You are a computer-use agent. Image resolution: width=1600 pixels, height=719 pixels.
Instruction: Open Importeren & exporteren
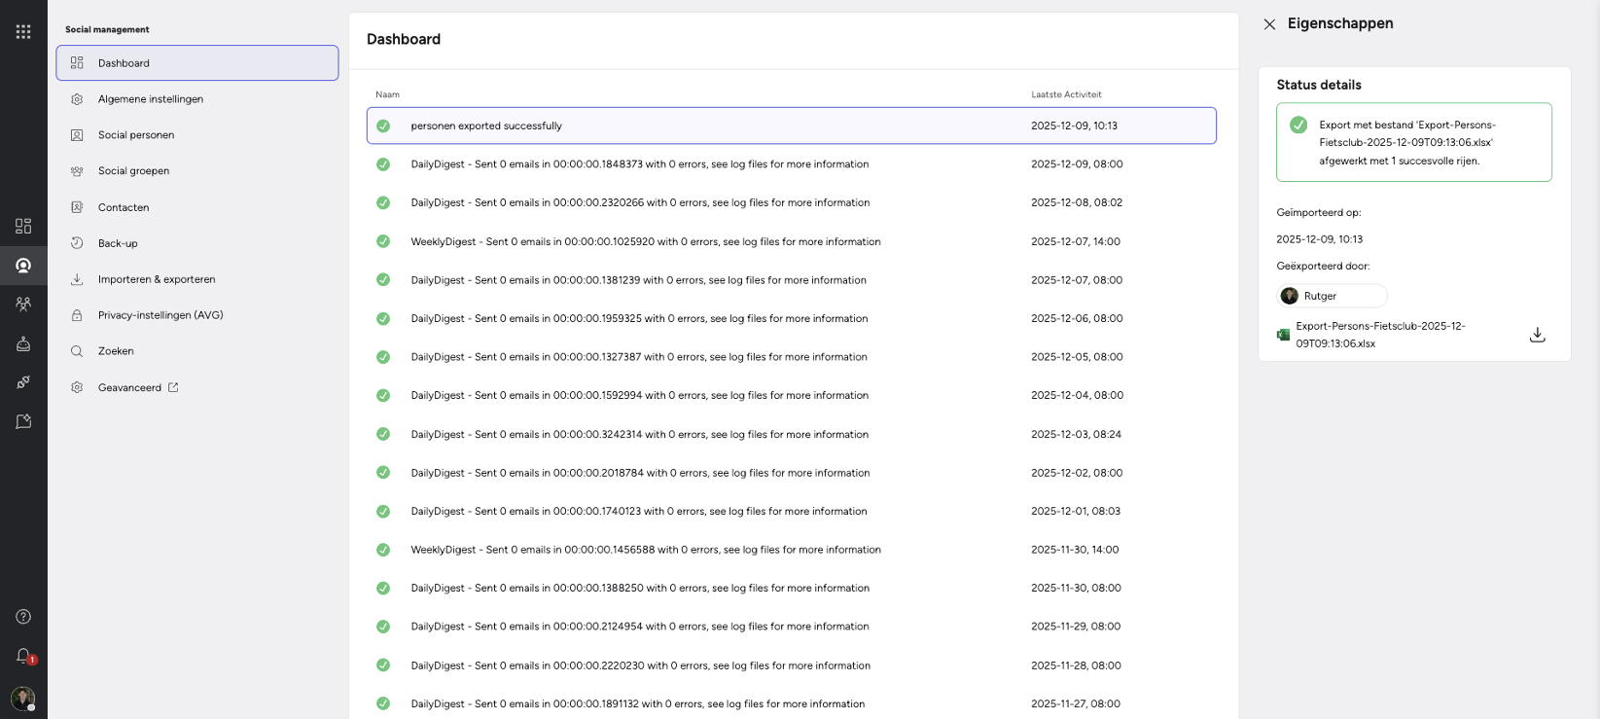[x=197, y=279]
